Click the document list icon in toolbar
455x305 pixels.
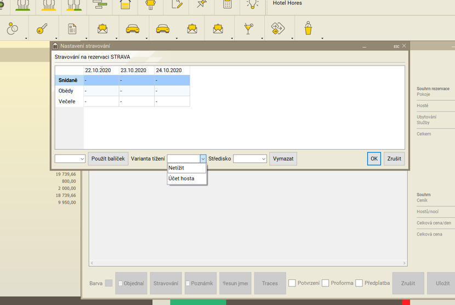(72, 29)
